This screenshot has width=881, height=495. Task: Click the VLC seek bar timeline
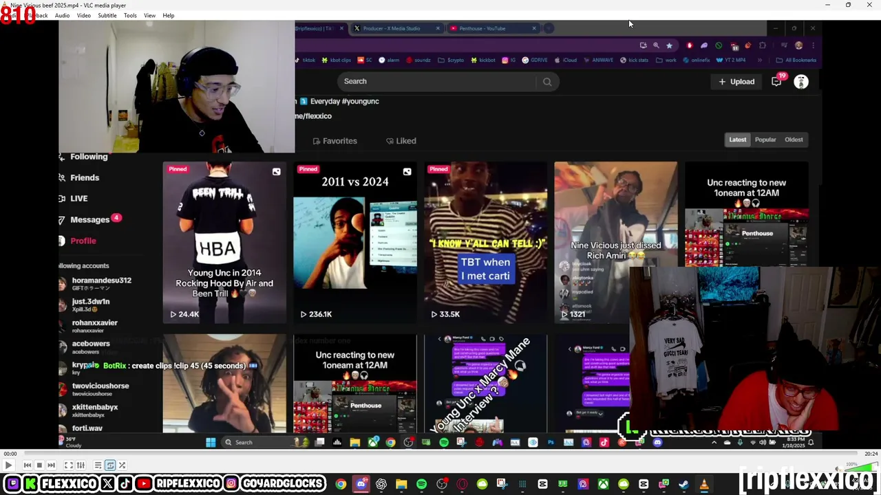pos(440,454)
